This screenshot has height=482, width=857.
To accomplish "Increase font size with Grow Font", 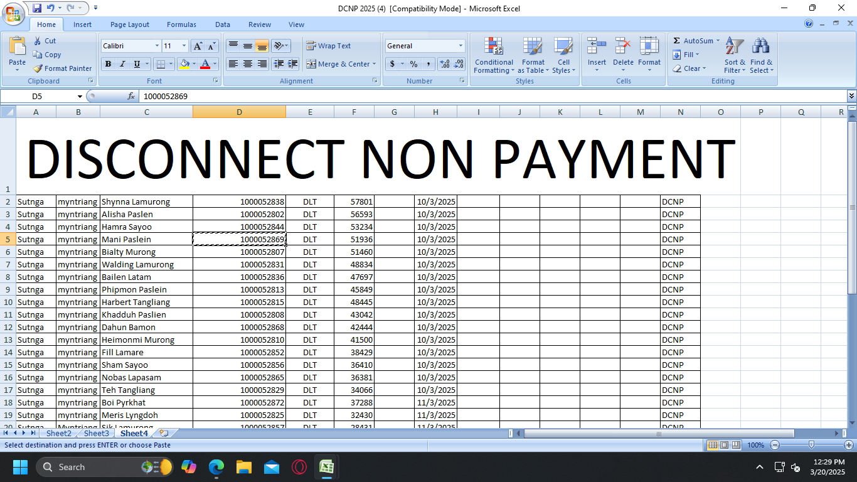I will tap(198, 46).
